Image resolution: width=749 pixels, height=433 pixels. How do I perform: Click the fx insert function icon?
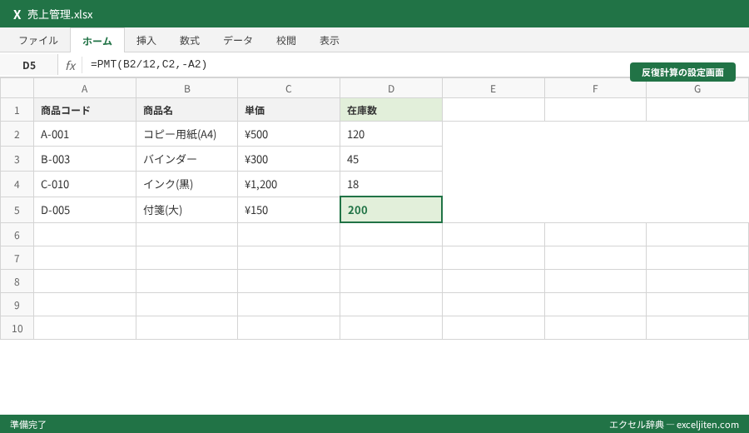click(x=70, y=65)
